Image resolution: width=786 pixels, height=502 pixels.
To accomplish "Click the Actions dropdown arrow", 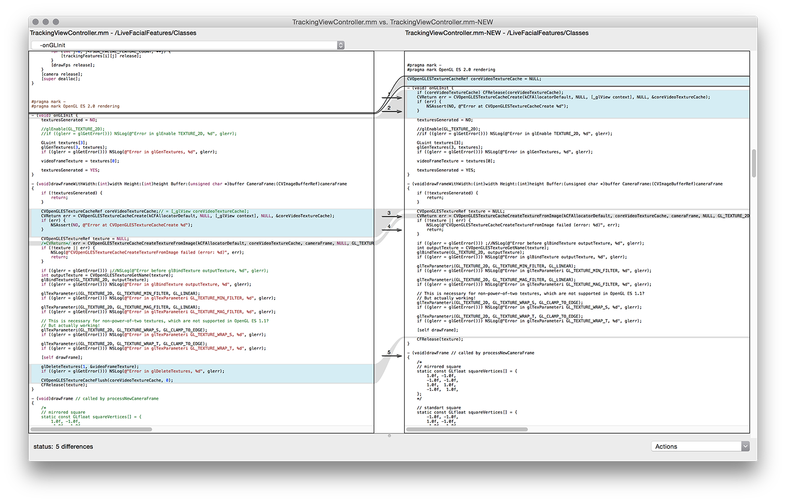I will 745,447.
